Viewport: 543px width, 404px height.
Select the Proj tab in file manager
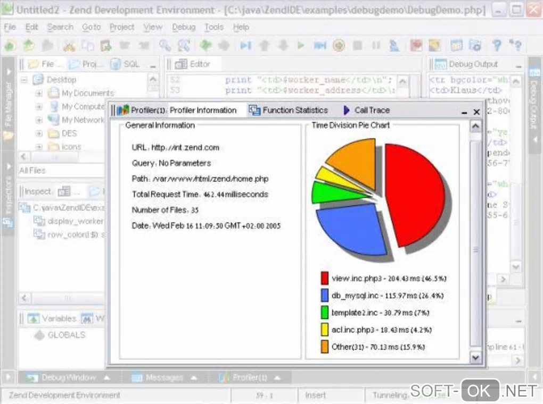tap(86, 64)
